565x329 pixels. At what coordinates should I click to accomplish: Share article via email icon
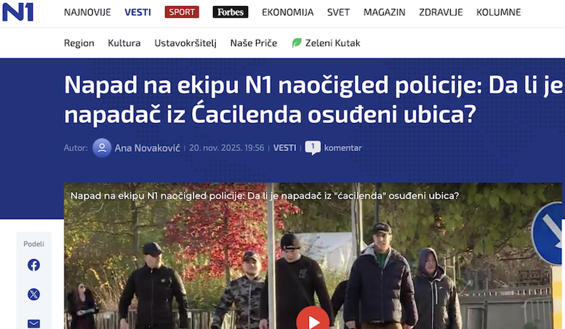pos(34,324)
